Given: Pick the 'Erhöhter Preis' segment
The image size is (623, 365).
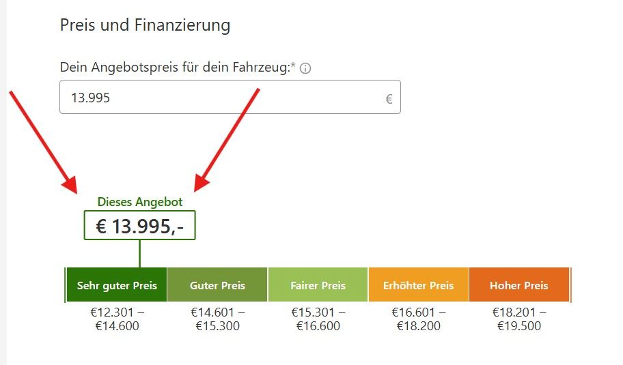Looking at the screenshot, I should click(418, 285).
